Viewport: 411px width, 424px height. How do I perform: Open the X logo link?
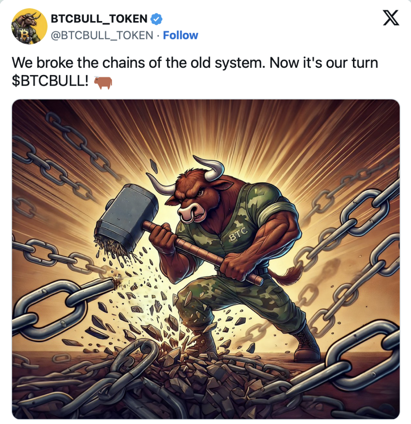391,17
